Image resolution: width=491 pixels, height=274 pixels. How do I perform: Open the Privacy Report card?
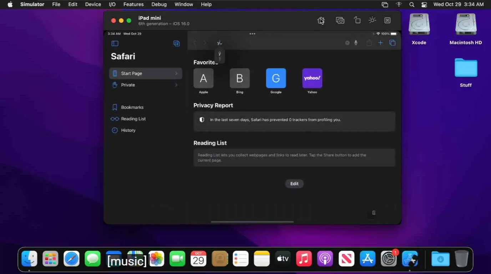(294, 121)
